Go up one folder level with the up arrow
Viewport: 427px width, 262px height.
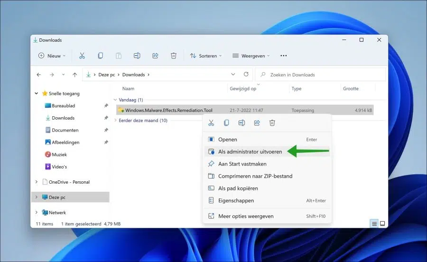(x=75, y=75)
